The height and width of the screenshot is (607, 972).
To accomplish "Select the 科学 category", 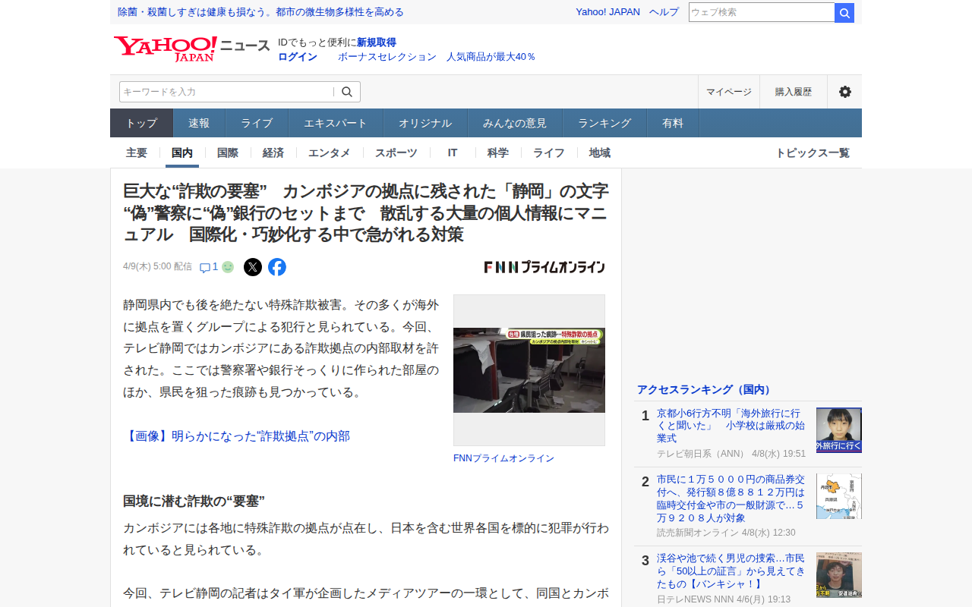I will point(498,153).
